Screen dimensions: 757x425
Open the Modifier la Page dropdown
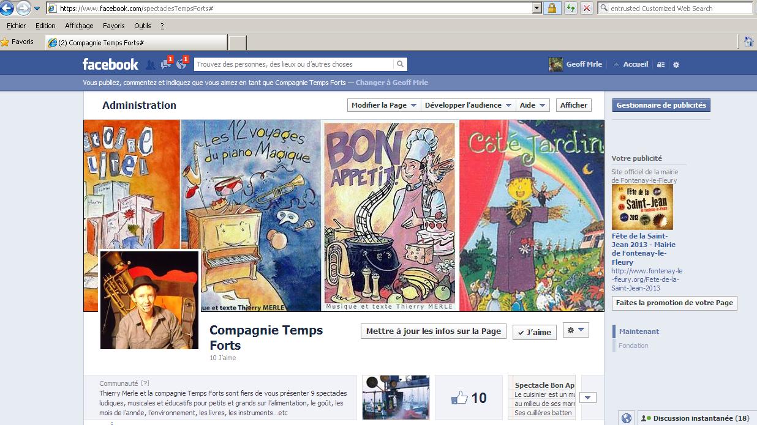click(384, 105)
